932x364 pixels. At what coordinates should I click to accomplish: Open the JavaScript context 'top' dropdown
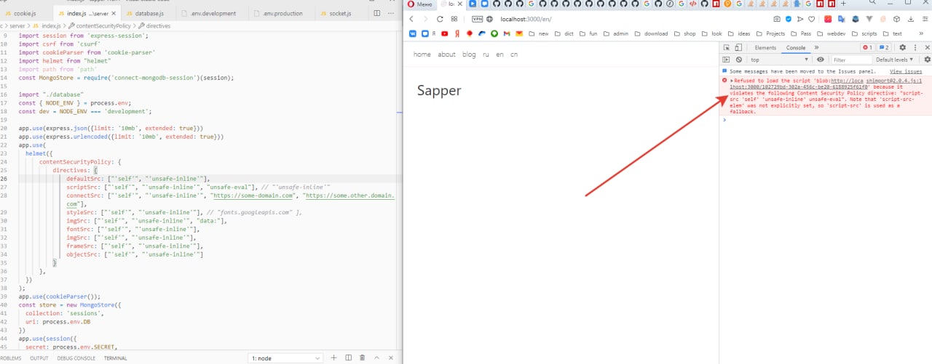point(779,60)
